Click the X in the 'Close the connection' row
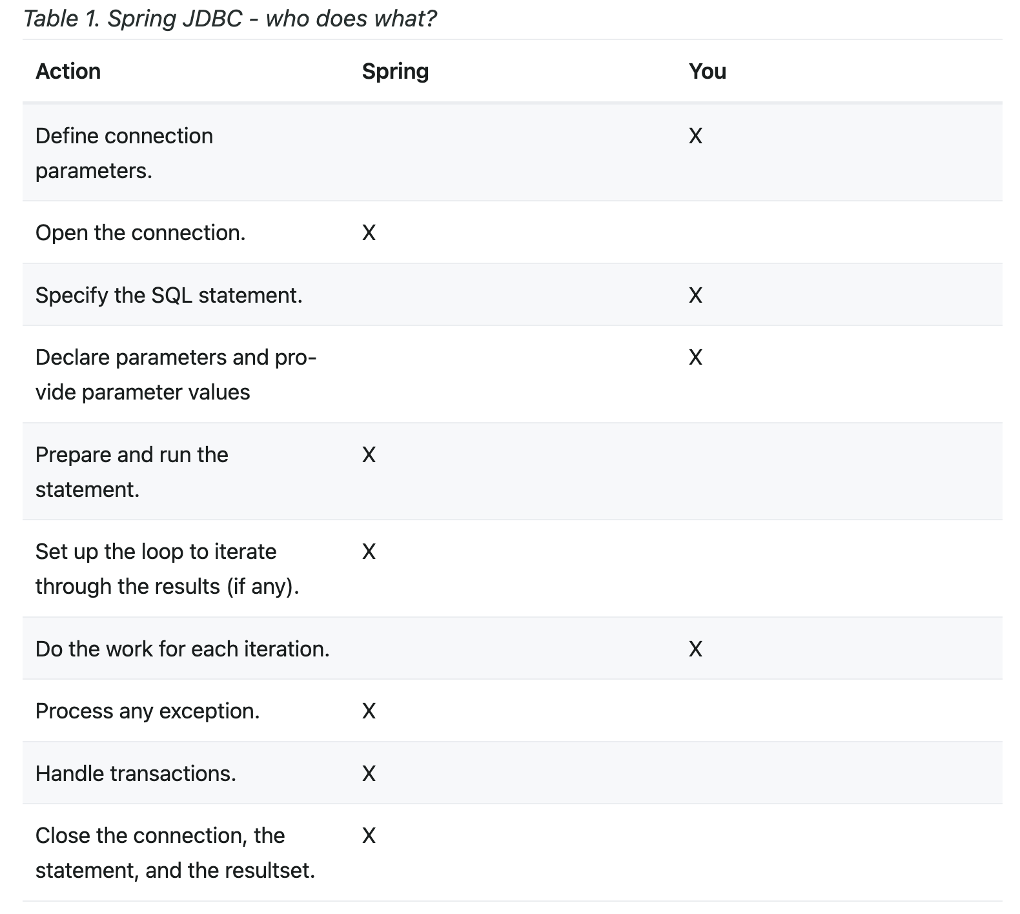This screenshot has width=1020, height=914. 369,836
